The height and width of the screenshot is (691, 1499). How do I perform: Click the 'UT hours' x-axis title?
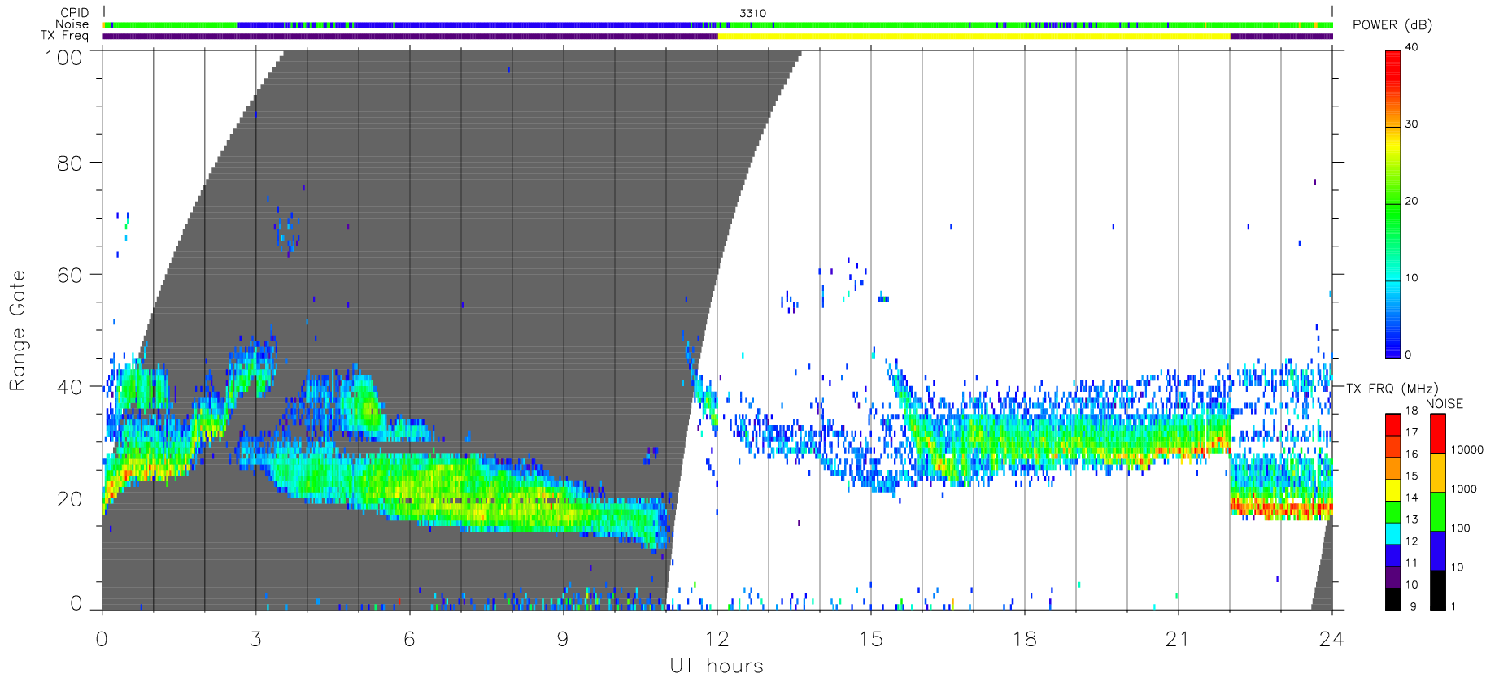pyautogui.click(x=717, y=666)
